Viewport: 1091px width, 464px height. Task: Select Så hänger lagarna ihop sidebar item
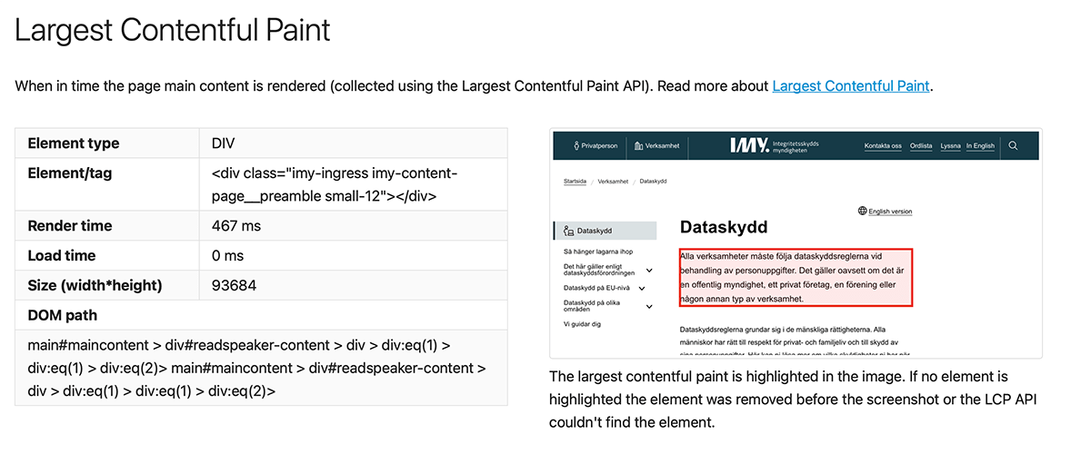[597, 251]
